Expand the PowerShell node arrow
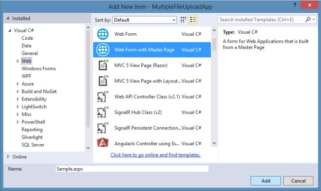 coord(18,122)
